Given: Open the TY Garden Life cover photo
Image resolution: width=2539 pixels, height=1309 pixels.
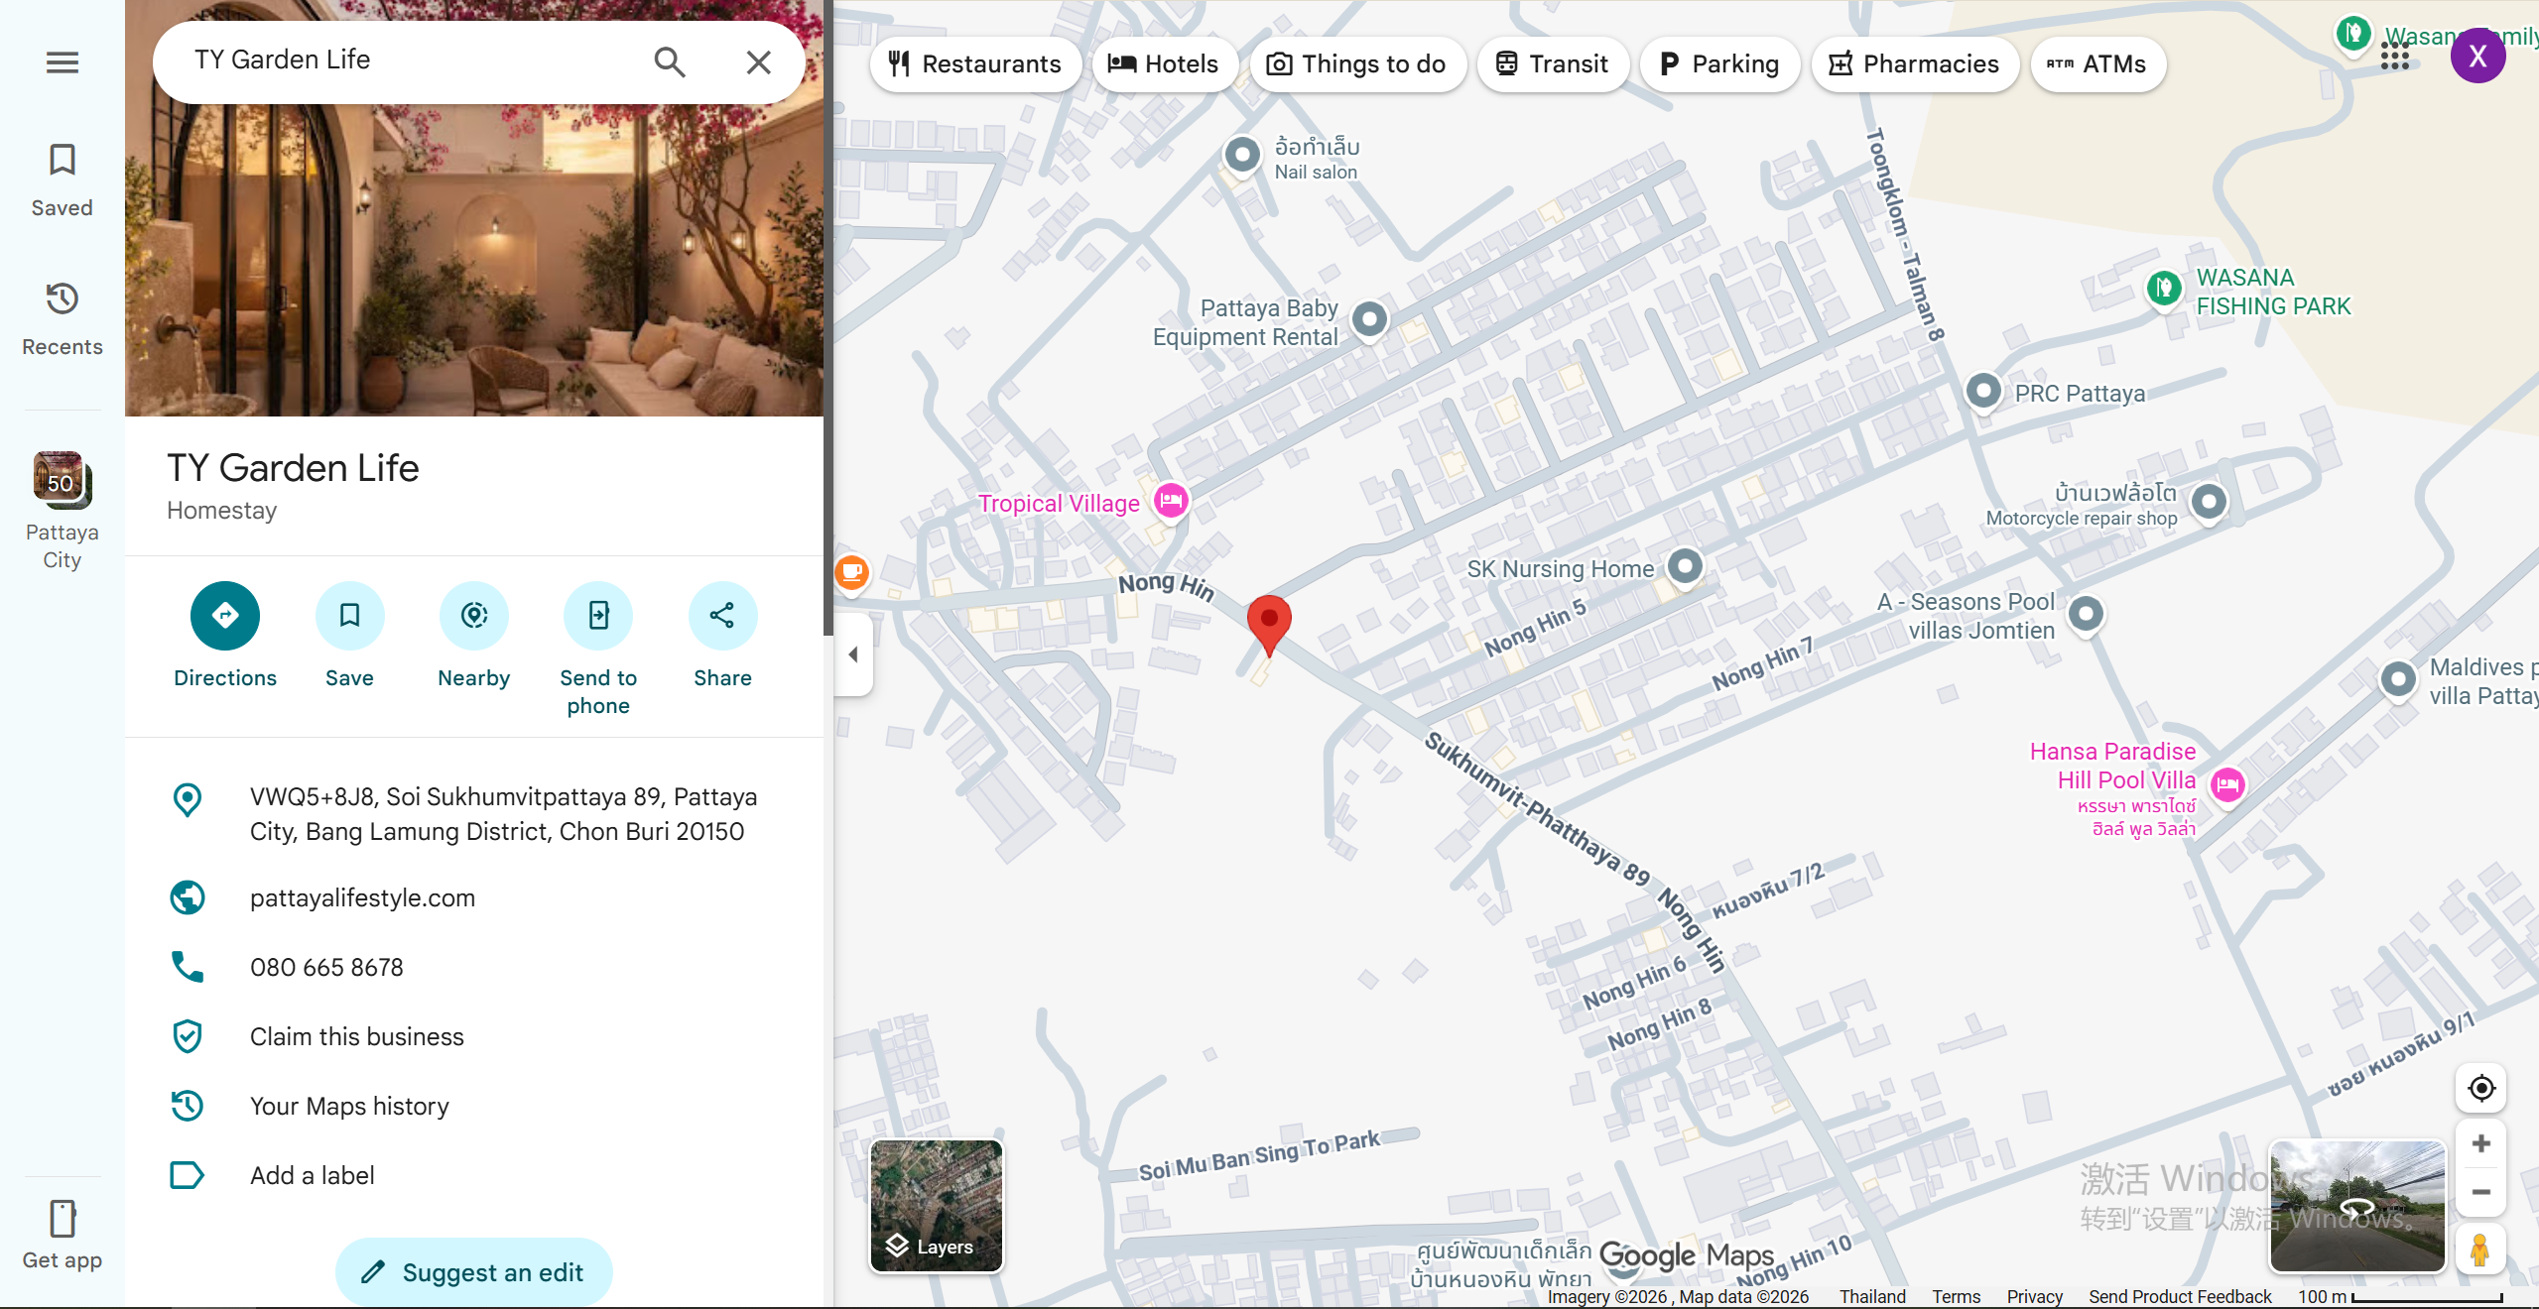Looking at the screenshot, I should [x=474, y=260].
